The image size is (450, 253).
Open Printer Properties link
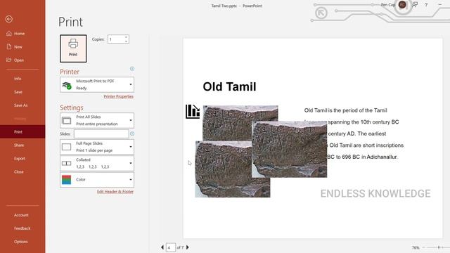point(119,96)
